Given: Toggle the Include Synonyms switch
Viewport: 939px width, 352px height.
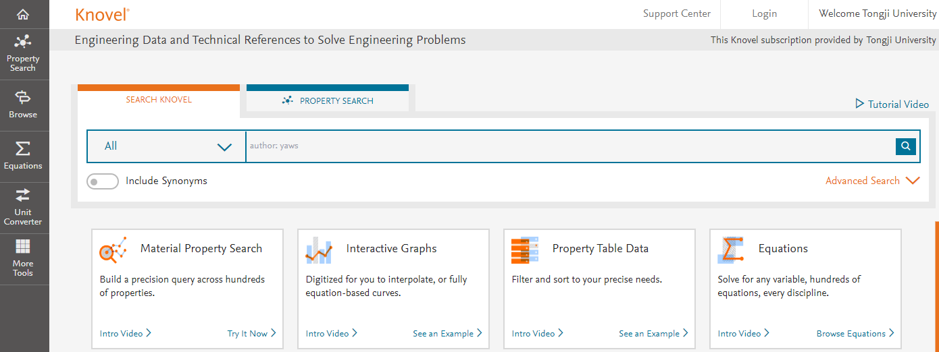Looking at the screenshot, I should coord(103,181).
